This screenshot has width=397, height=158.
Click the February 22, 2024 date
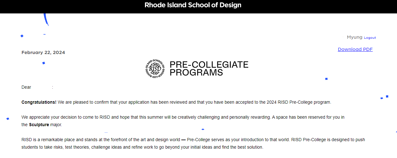click(x=43, y=52)
